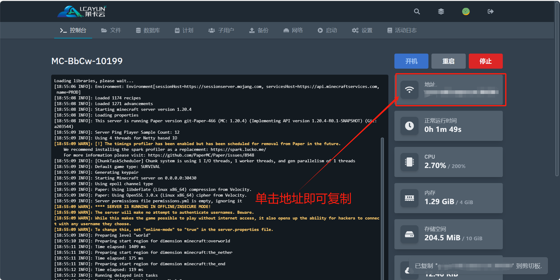560x280 pixels.
Task: Select the 设置 tab
Action: (362, 30)
